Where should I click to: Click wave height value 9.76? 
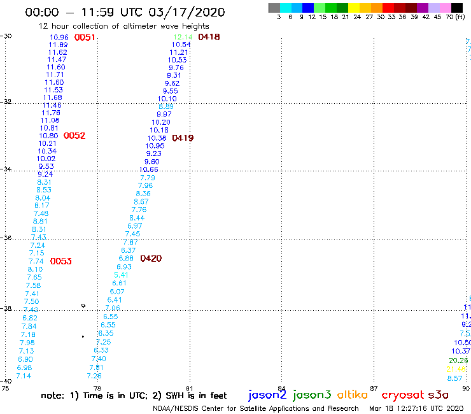pos(176,68)
